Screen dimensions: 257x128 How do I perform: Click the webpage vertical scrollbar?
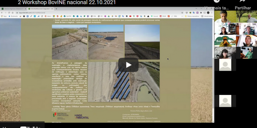(x=213, y=70)
